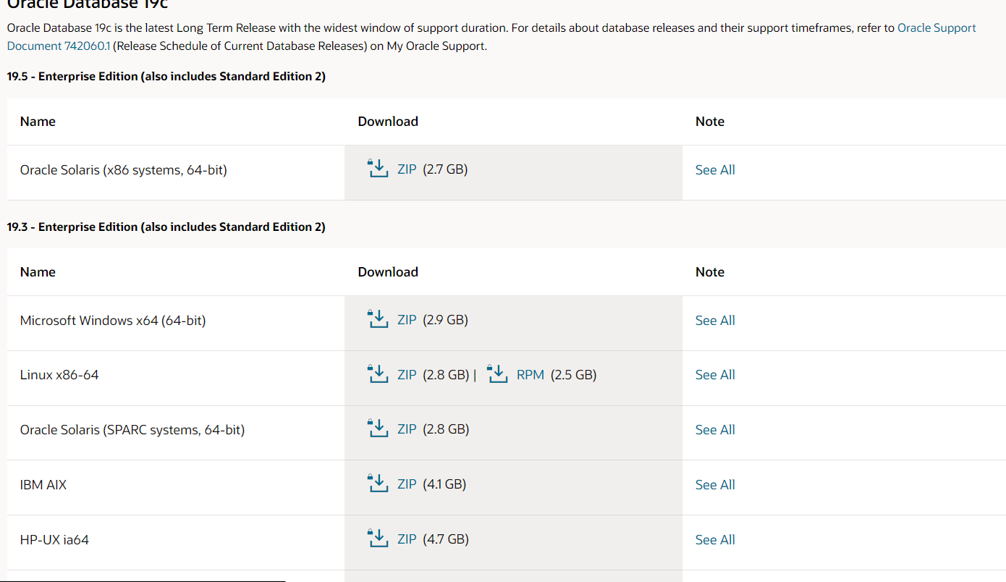Download the Linux x86-64 ZIP file
This screenshot has width=1006, height=582.
407,375
